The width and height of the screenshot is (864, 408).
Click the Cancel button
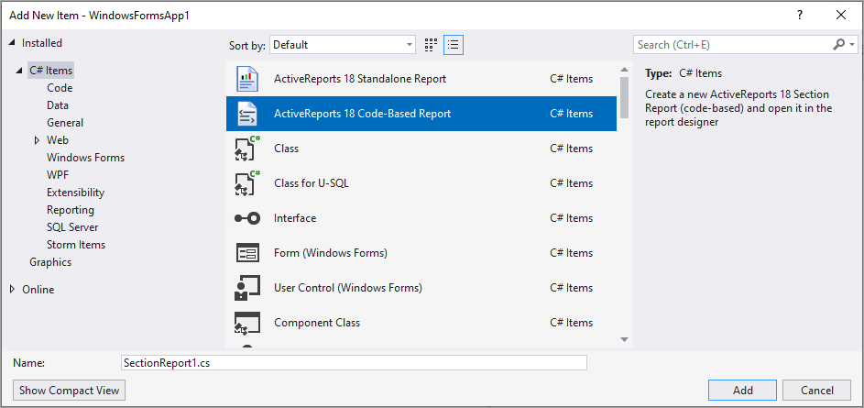[817, 391]
